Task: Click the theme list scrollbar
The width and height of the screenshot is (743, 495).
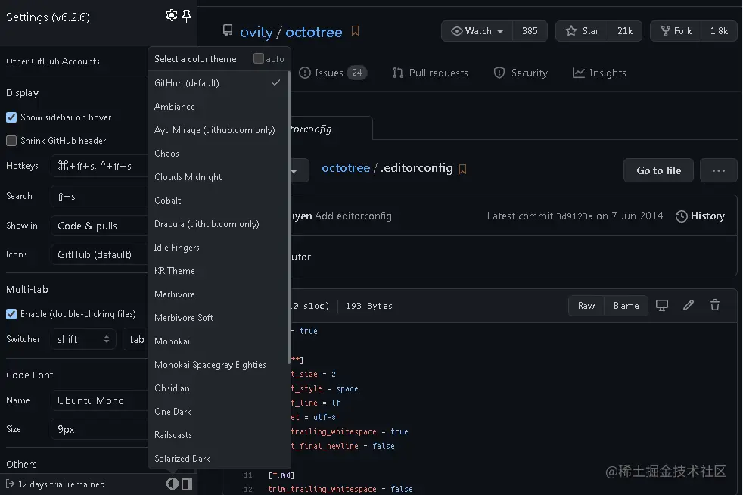Action: (288, 218)
